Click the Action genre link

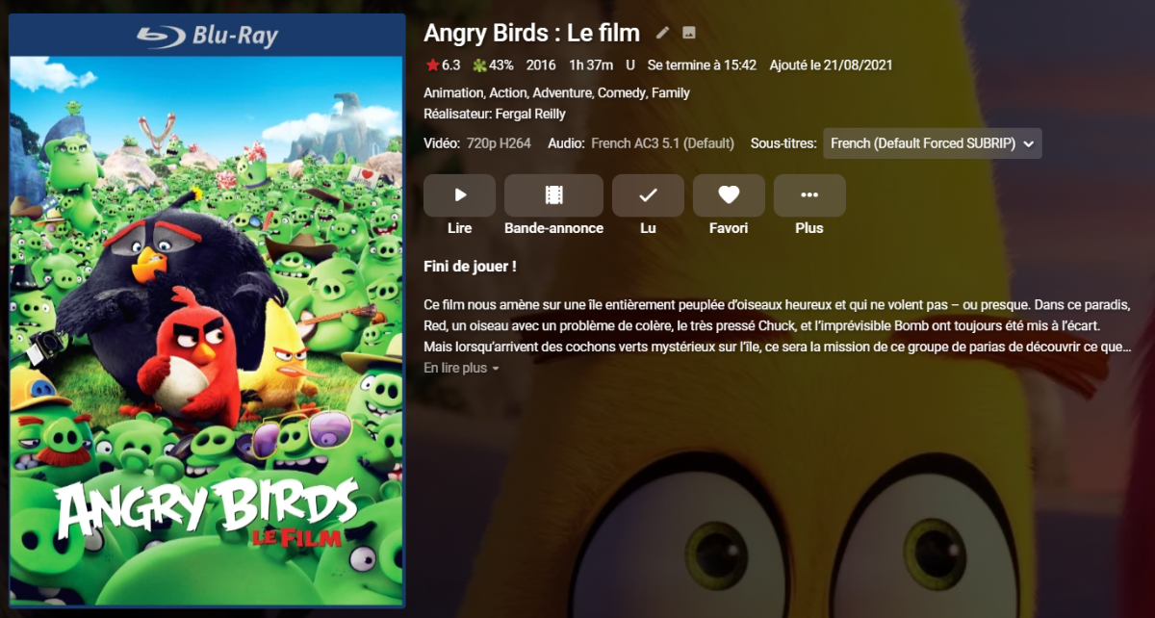507,93
